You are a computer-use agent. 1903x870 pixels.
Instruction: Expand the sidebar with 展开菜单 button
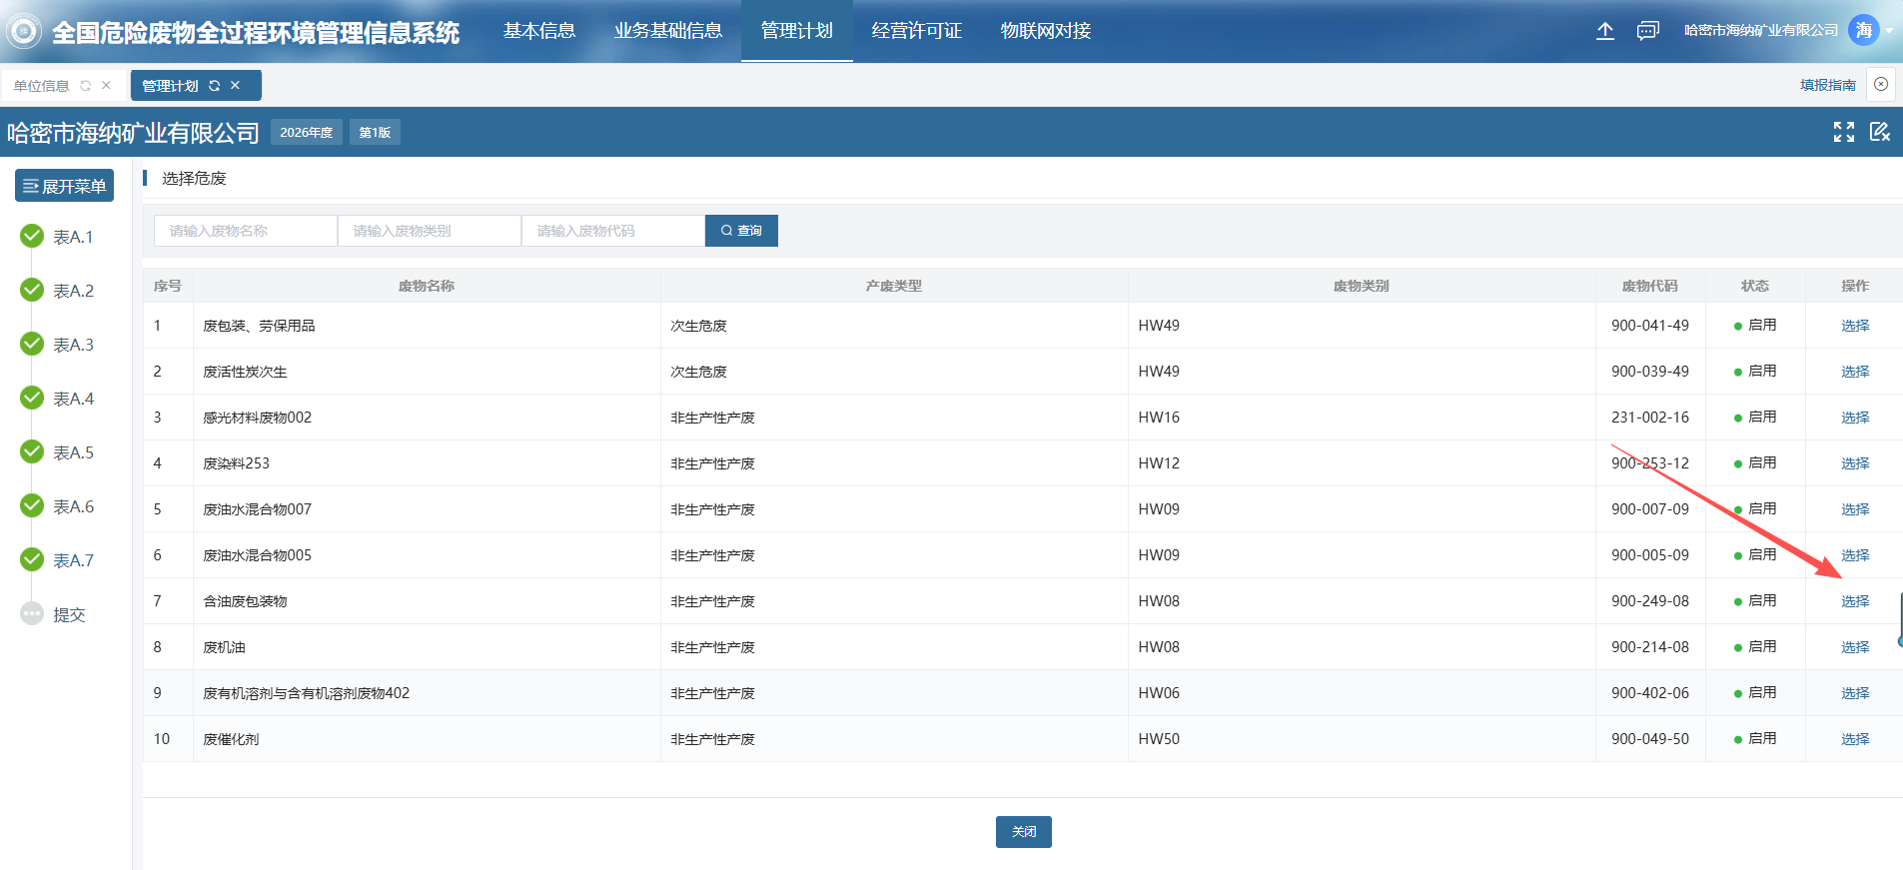(x=64, y=186)
